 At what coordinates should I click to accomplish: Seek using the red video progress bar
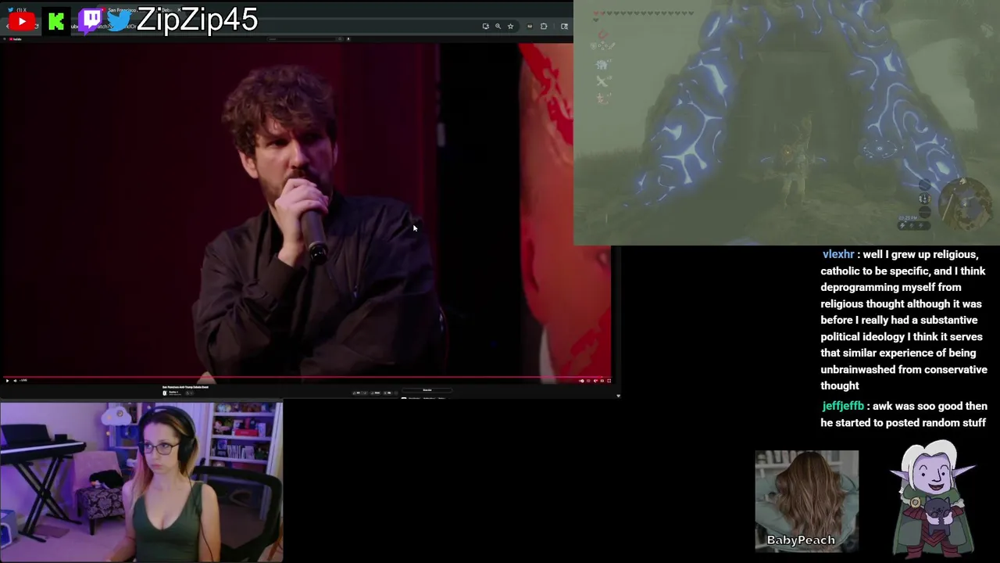305,377
